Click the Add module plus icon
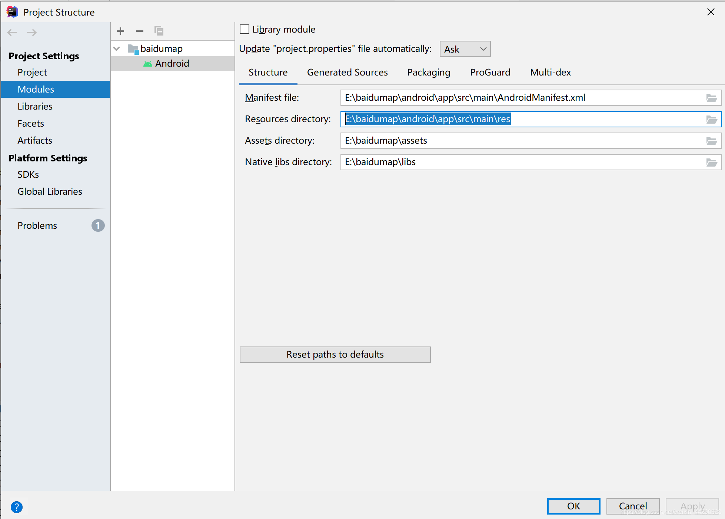 (x=120, y=31)
